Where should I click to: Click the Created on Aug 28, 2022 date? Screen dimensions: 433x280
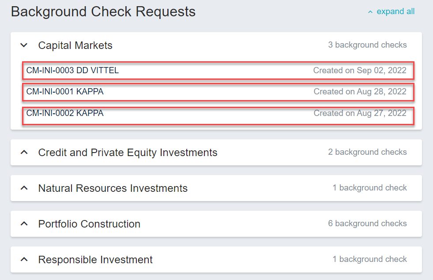point(360,92)
